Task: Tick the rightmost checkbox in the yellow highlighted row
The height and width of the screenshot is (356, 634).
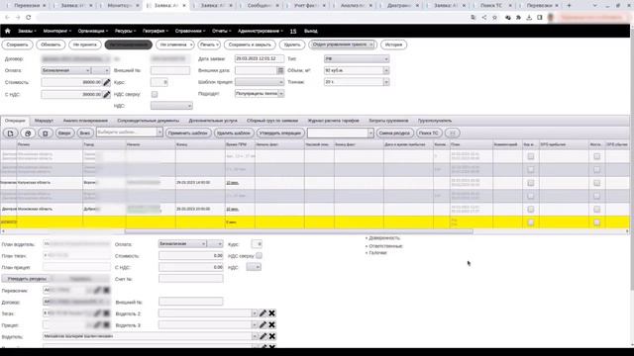Action: point(596,222)
